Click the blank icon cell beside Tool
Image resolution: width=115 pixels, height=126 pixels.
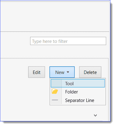point(56,83)
